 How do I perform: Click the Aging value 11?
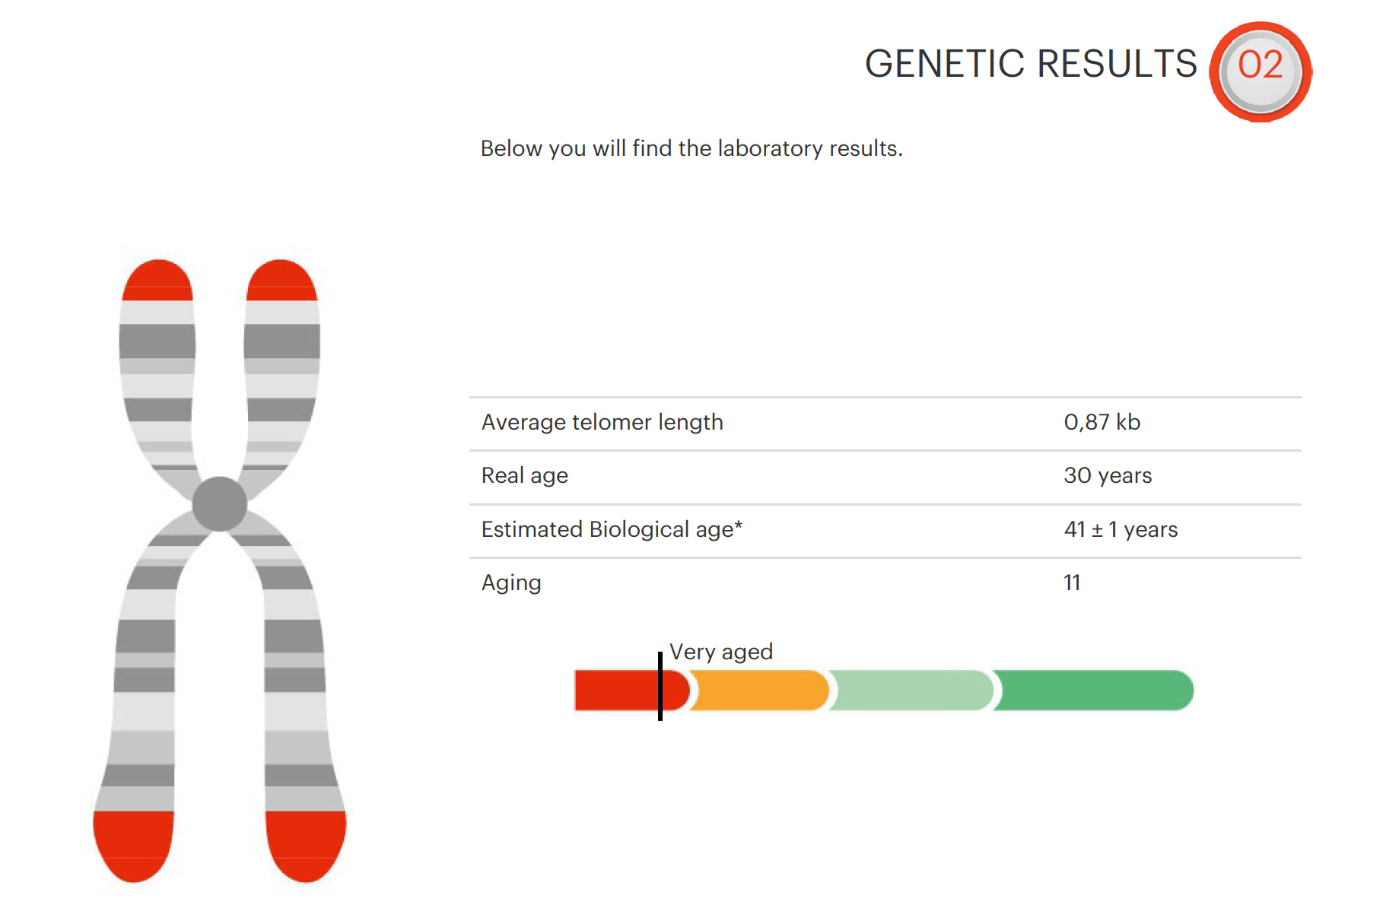pos(1072,582)
